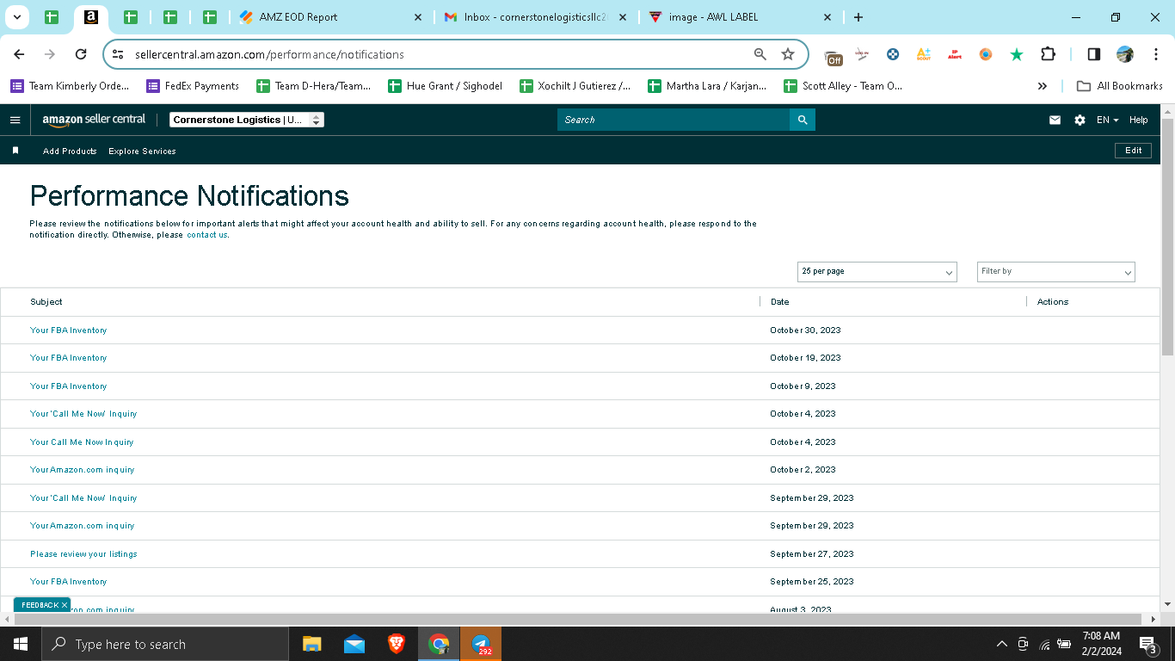Open the EN language dropdown
The height and width of the screenshot is (661, 1175).
pos(1108,120)
